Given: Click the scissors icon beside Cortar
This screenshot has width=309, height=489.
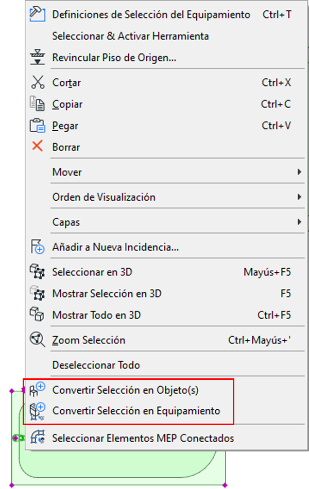Looking at the screenshot, I should 38,82.
